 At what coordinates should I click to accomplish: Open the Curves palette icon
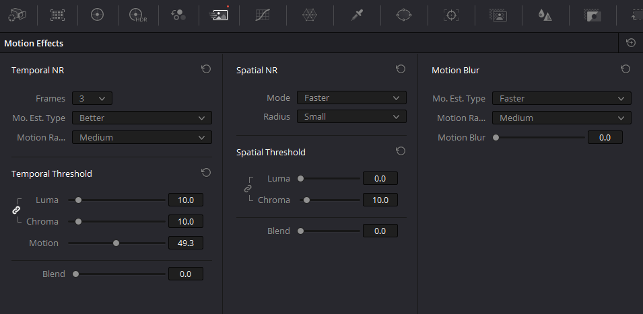click(262, 15)
